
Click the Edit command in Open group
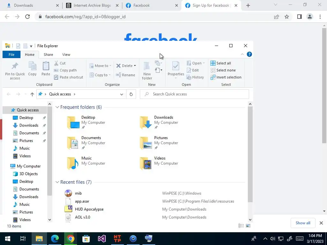coord(193,70)
